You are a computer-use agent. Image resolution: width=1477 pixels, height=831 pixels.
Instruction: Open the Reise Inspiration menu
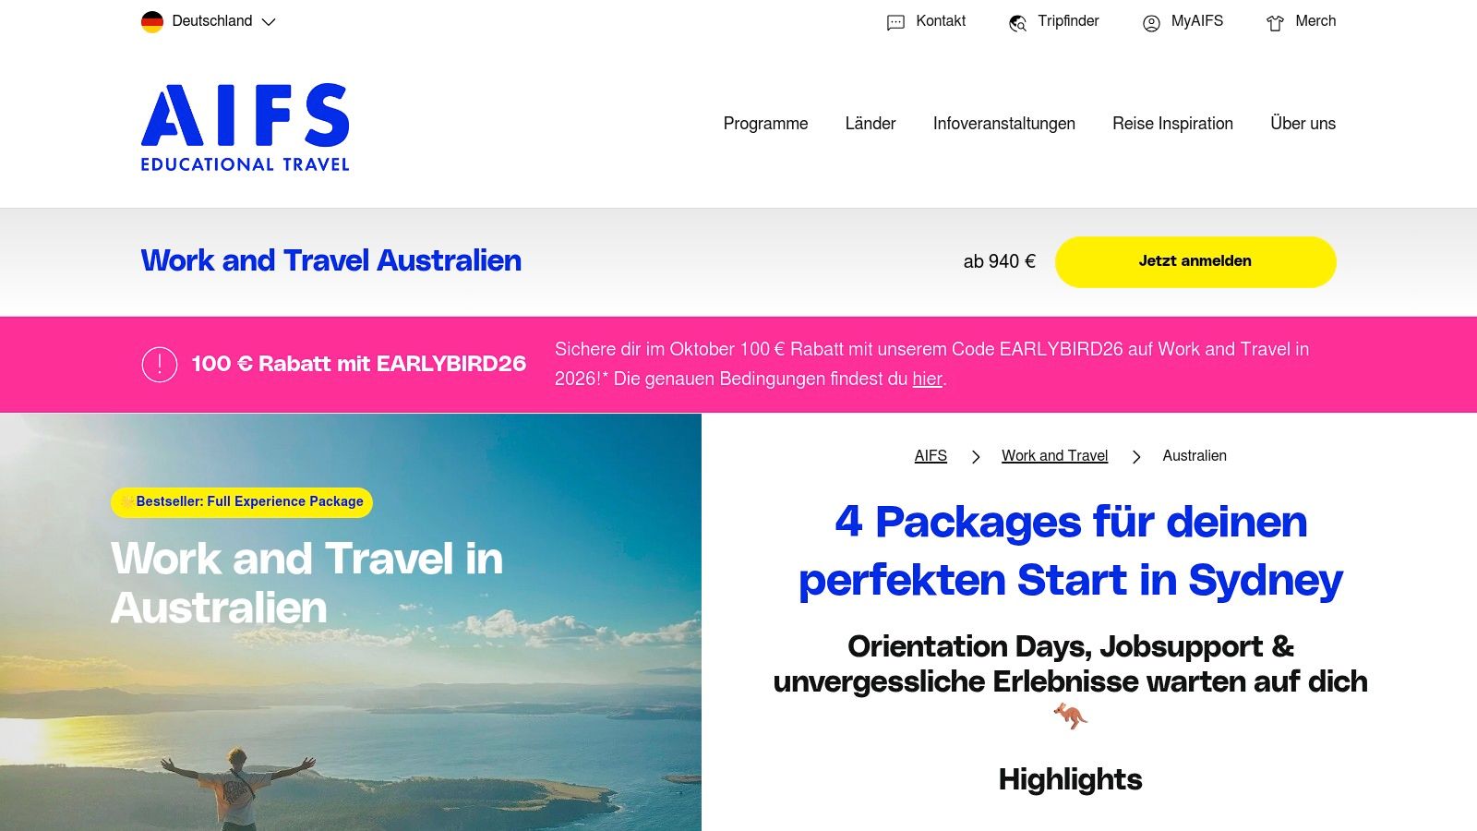pyautogui.click(x=1172, y=124)
